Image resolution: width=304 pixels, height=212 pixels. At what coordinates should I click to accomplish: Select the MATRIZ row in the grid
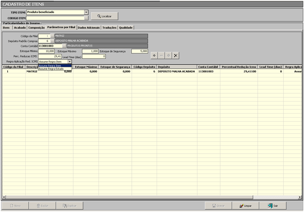coord(31,72)
